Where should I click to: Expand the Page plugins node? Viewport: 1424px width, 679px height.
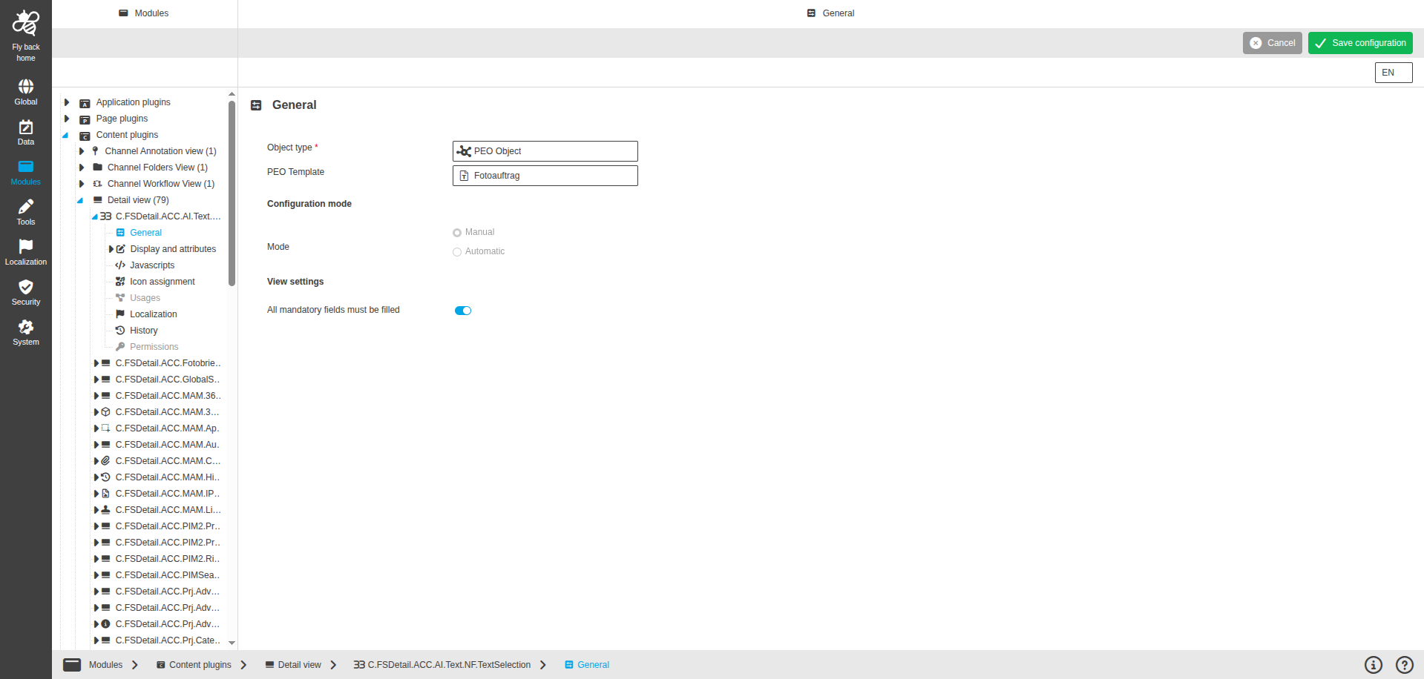click(x=67, y=119)
